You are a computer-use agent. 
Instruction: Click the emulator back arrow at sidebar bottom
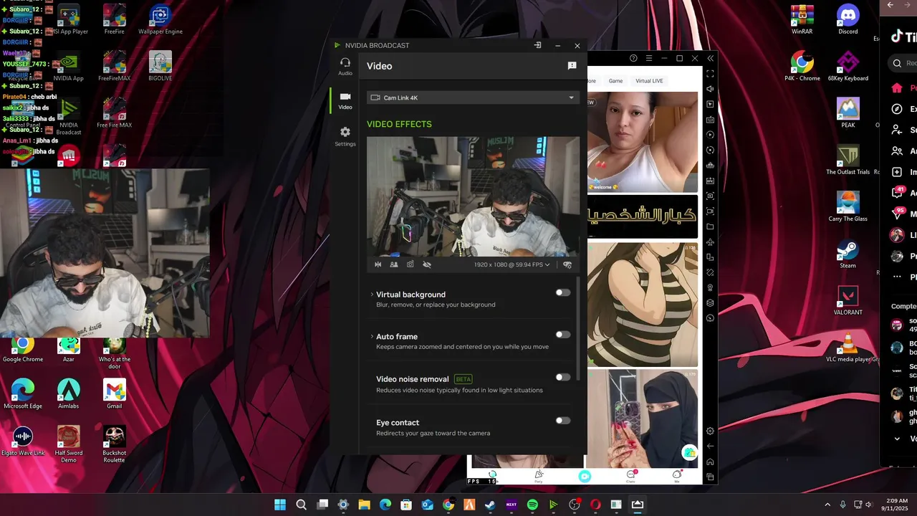(x=710, y=446)
